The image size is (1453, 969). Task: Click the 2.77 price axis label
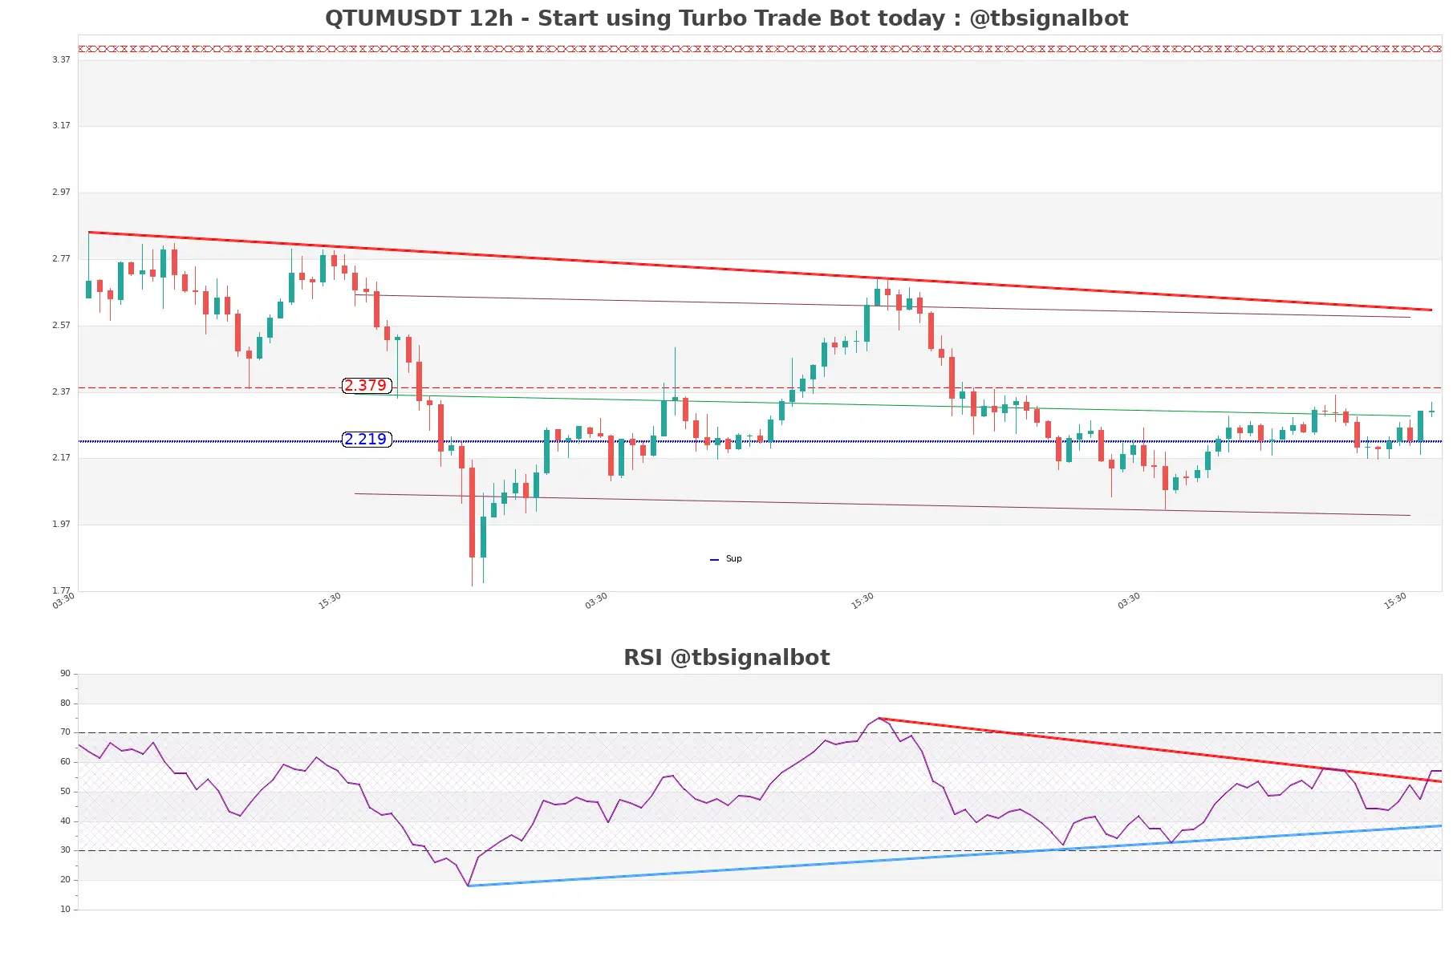61,259
